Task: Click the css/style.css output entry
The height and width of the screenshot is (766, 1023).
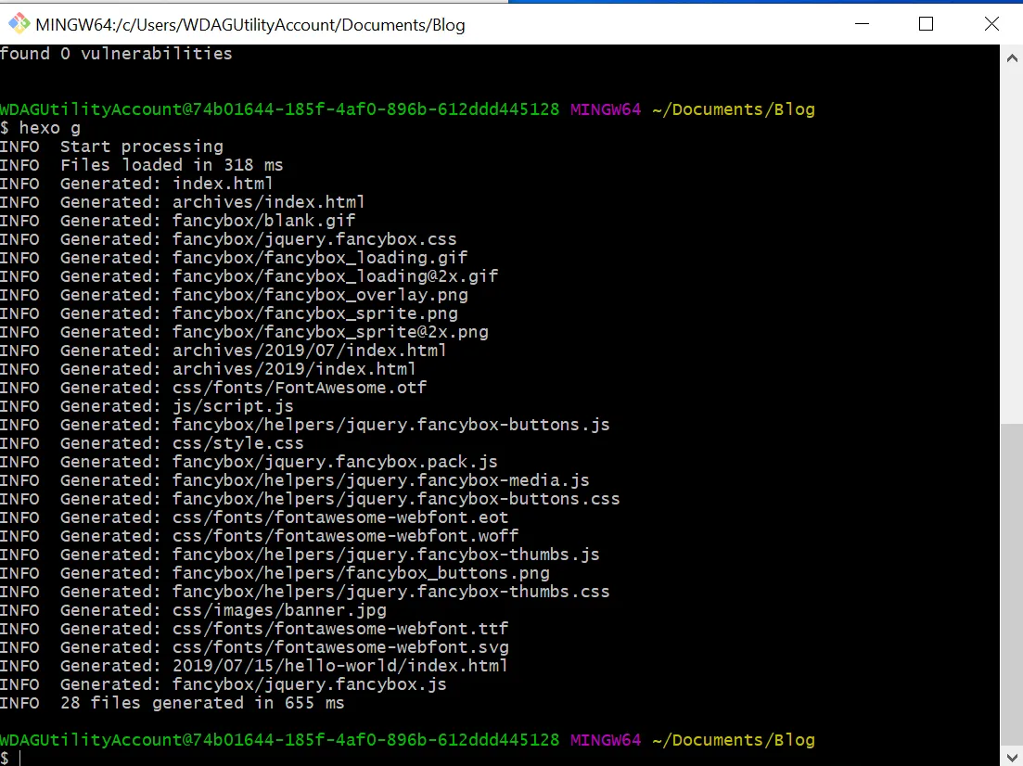Action: 237,443
